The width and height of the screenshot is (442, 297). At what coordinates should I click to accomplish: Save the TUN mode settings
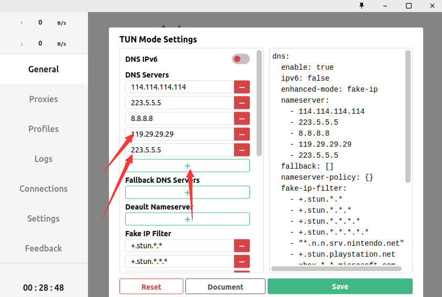click(340, 287)
